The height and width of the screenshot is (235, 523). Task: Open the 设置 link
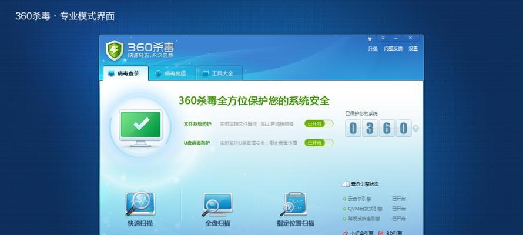[413, 49]
